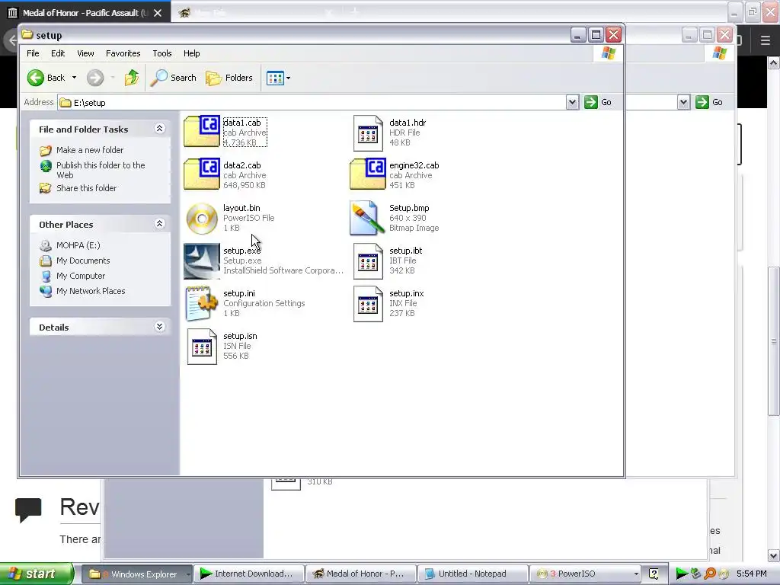The image size is (780, 585).
Task: Click Publish this folder to the Web
Action: point(101,170)
